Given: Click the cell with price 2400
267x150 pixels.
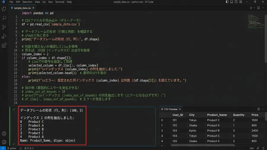Looking at the screenshot, I should [x=255, y=131].
